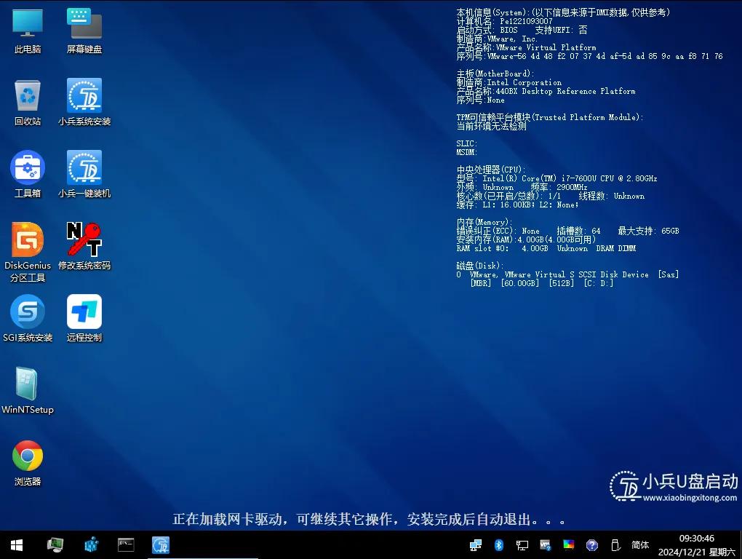Switch input via the 简体 language indicator
The width and height of the screenshot is (742, 559).
click(x=639, y=544)
